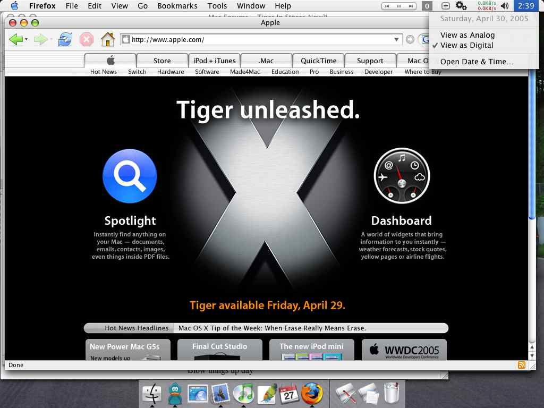Skip to previous track in menu bar controller
The image size is (544, 408).
[x=387, y=6]
